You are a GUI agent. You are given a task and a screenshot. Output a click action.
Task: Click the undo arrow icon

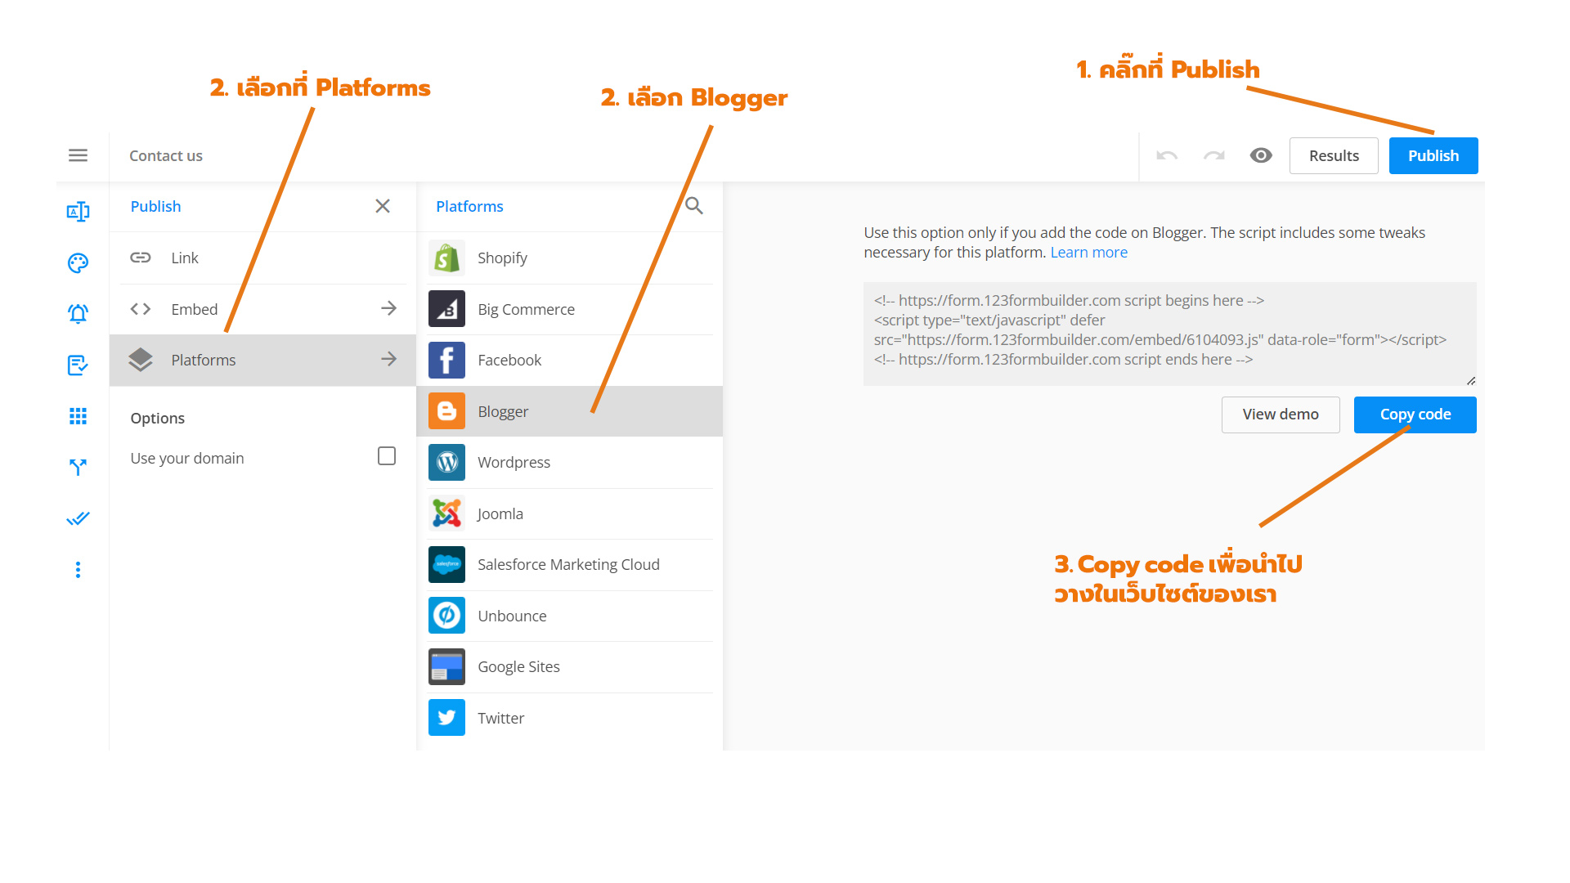coord(1166,155)
